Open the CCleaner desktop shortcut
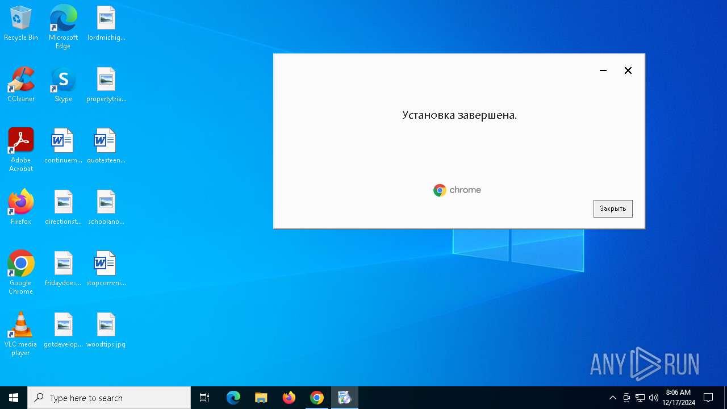The height and width of the screenshot is (409, 727). point(21,85)
